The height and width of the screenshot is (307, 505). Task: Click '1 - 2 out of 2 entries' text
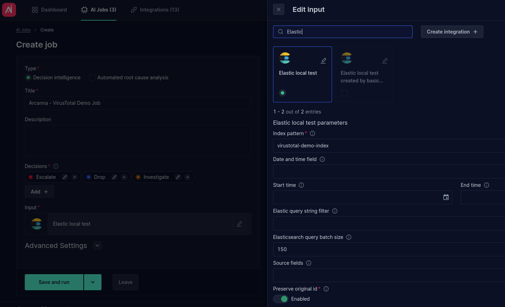tap(297, 112)
